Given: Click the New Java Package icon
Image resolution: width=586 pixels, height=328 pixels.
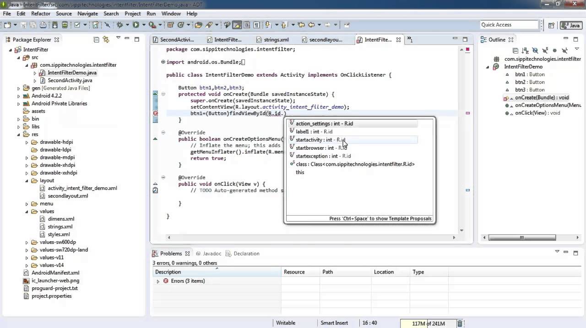Looking at the screenshot, I should (170, 25).
